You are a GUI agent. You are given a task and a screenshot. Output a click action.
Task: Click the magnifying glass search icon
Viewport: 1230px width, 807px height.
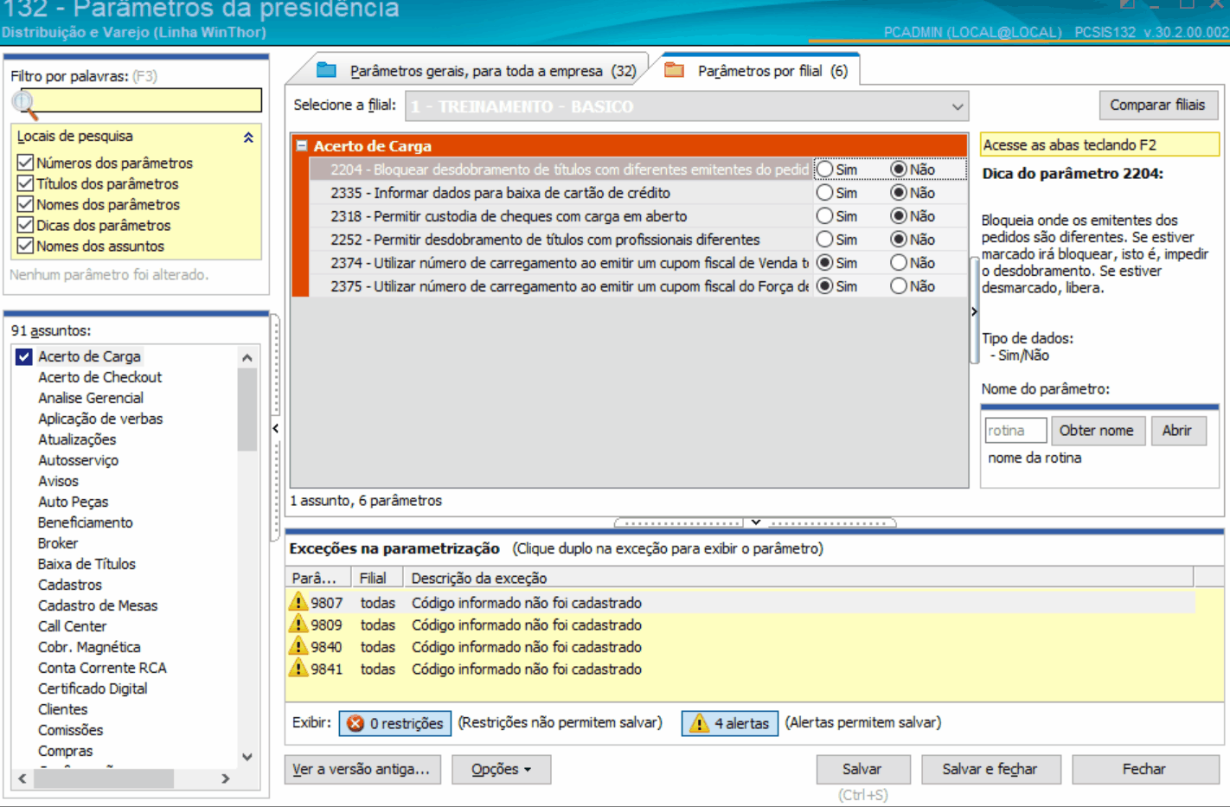click(25, 105)
